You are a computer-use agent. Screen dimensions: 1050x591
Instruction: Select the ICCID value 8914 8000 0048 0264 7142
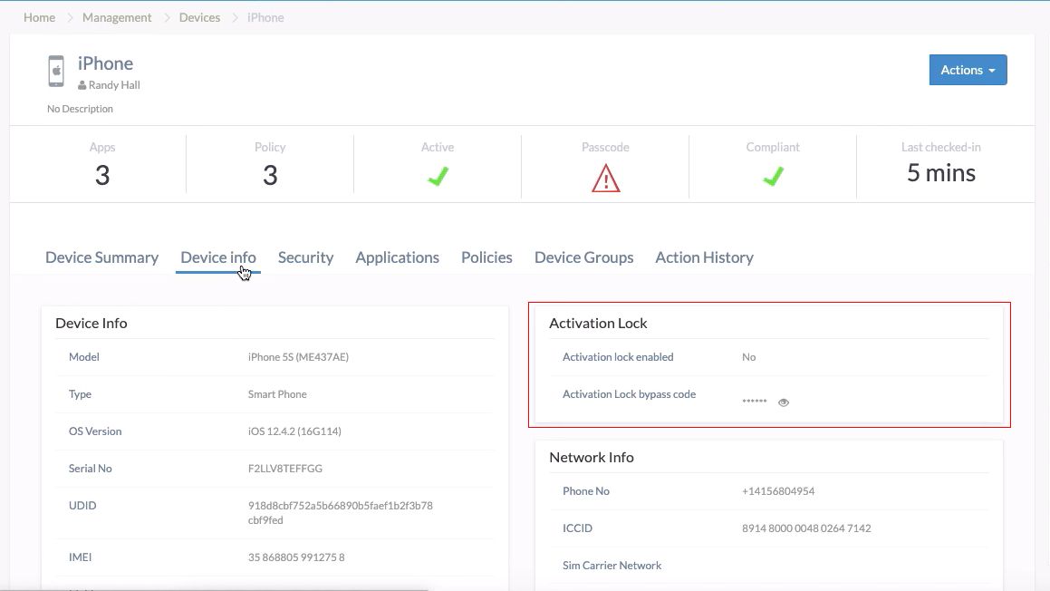806,528
